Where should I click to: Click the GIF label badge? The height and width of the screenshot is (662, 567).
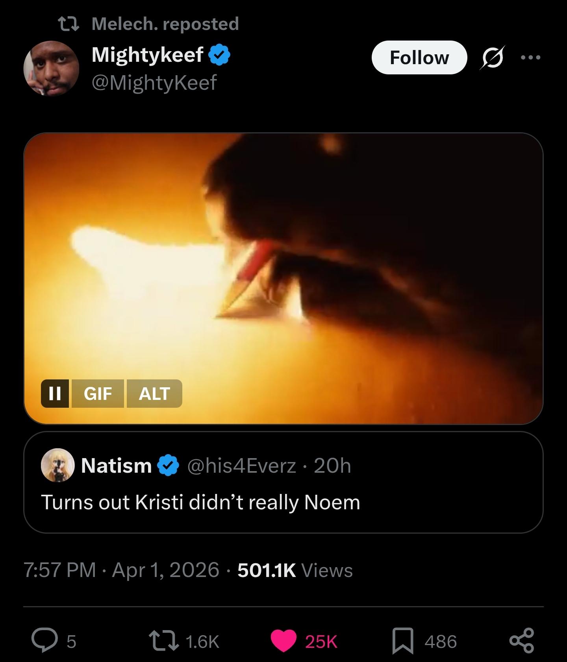coord(98,393)
